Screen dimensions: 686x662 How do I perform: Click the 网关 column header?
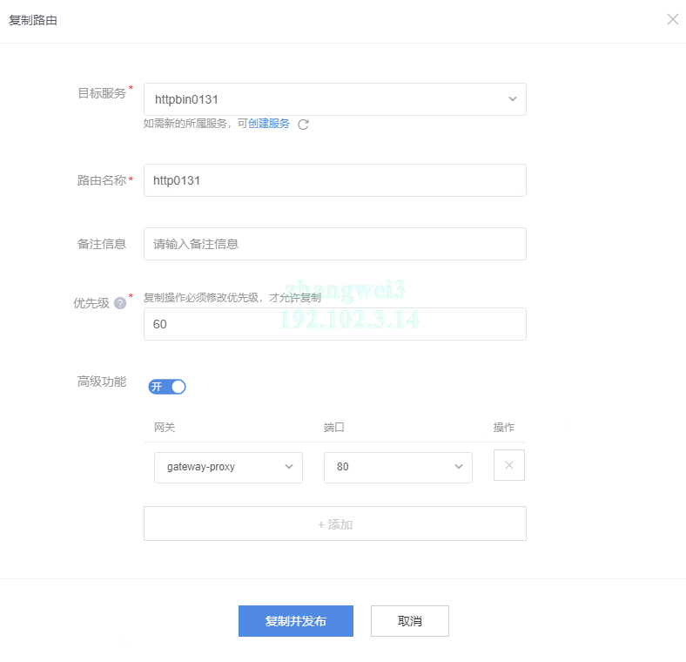[165, 428]
